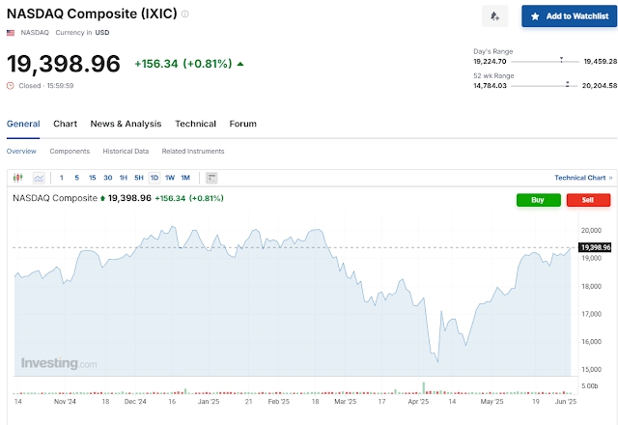Image resolution: width=618 pixels, height=425 pixels.
Task: Open Related Instruments sub-tab
Action: 193,151
